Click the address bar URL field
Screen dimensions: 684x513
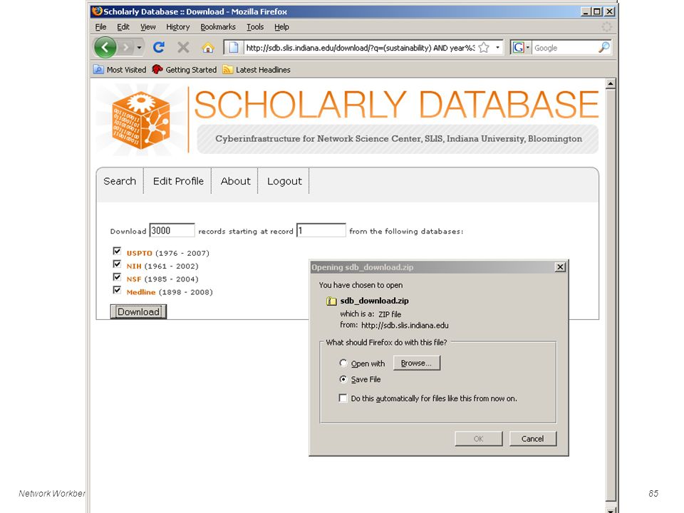point(360,48)
